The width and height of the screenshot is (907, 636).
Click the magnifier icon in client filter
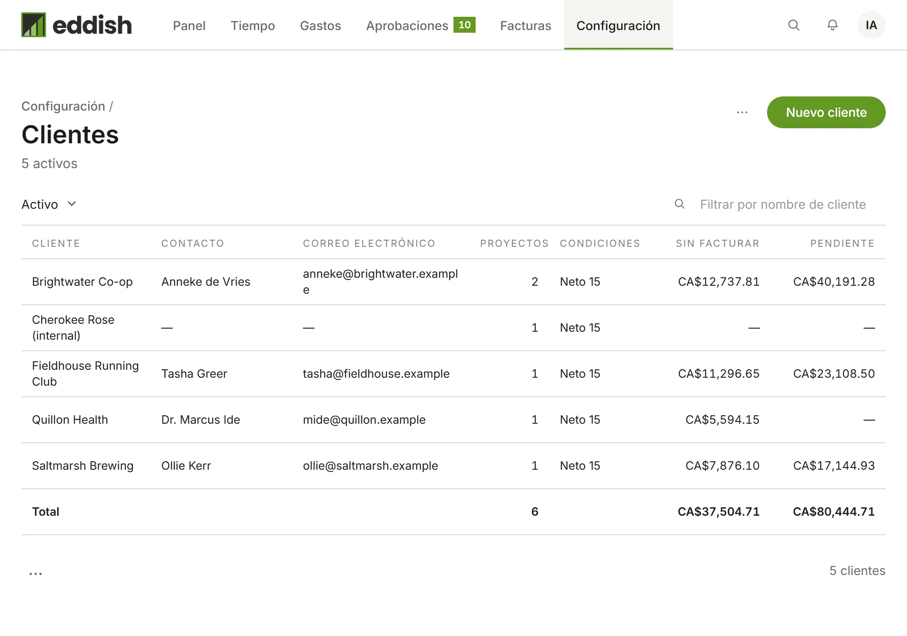(679, 204)
